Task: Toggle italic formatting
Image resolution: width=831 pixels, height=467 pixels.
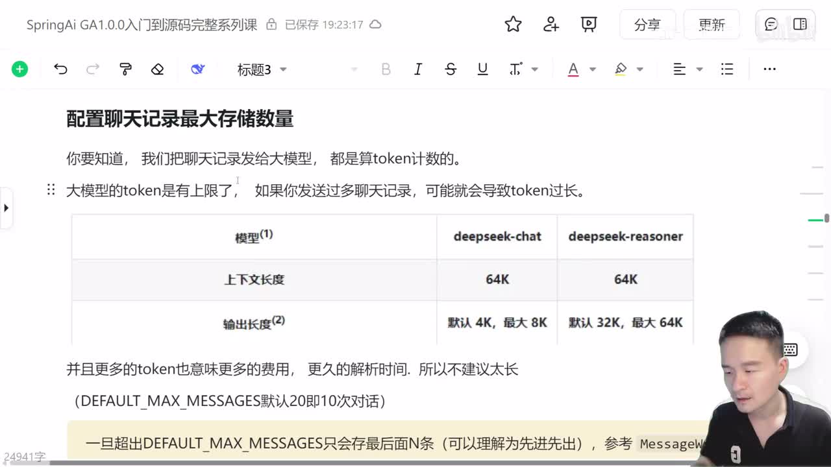Action: (x=418, y=69)
